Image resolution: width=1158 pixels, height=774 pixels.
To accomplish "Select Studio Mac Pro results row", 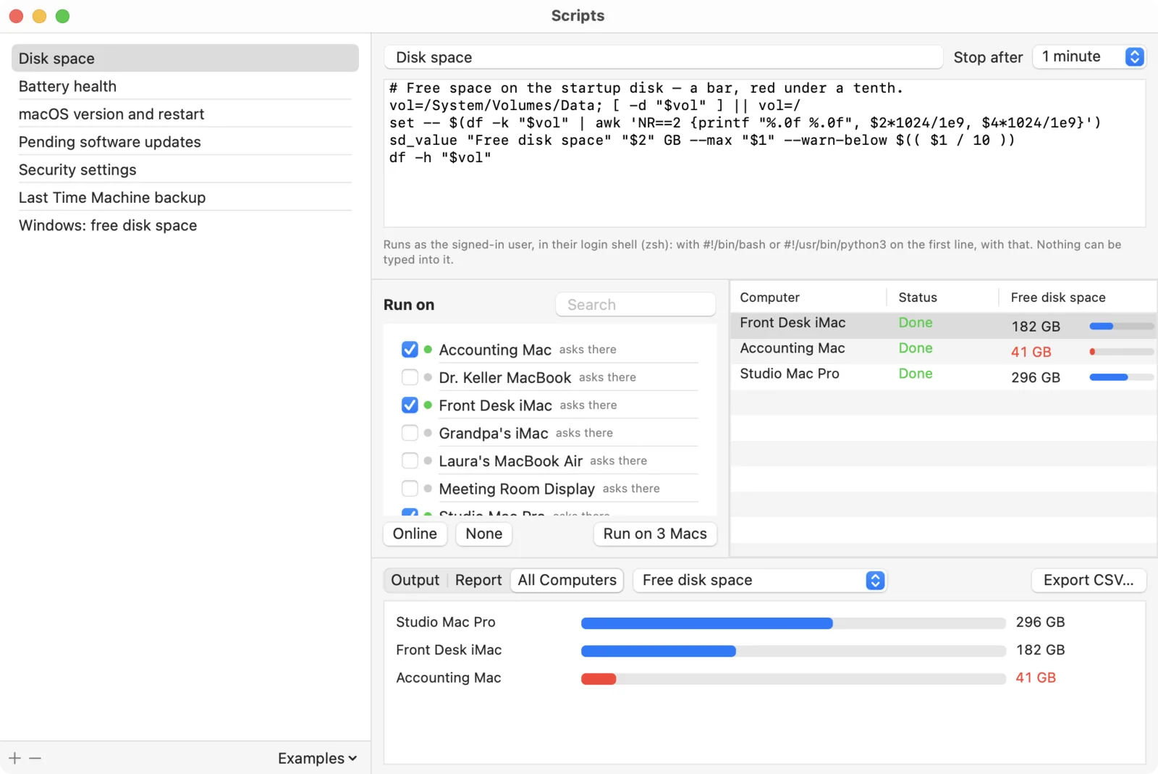I will [944, 377].
